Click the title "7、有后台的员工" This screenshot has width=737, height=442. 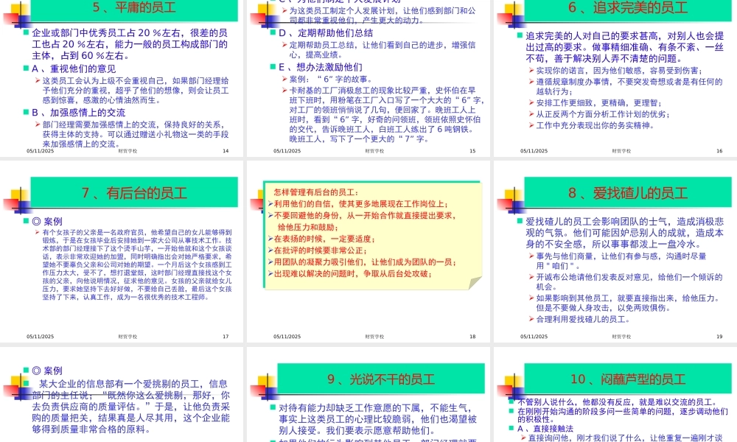point(134,193)
